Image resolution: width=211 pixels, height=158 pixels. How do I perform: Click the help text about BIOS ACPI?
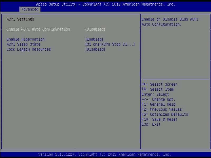[x=170, y=22]
